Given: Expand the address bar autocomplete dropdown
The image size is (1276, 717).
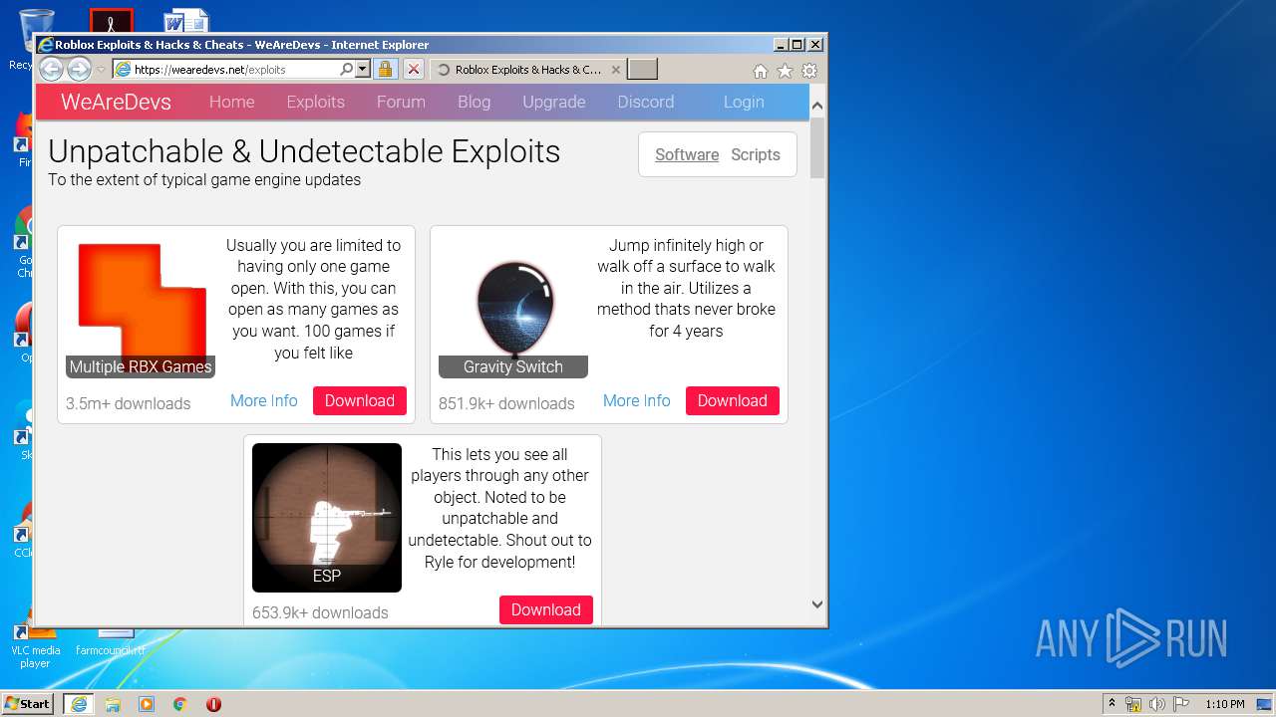Looking at the screenshot, I should click(362, 70).
